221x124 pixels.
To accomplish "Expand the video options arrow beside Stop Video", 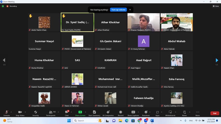I will coord(25,112).
